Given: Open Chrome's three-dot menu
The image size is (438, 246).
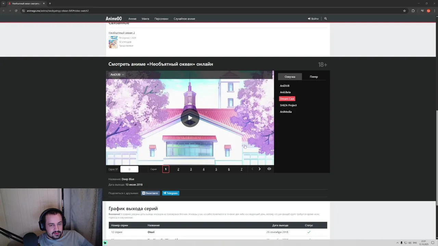Looking at the screenshot, I should pos(434,11).
